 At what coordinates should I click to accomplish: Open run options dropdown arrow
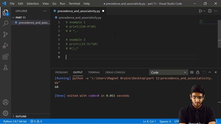(x=204, y=11)
